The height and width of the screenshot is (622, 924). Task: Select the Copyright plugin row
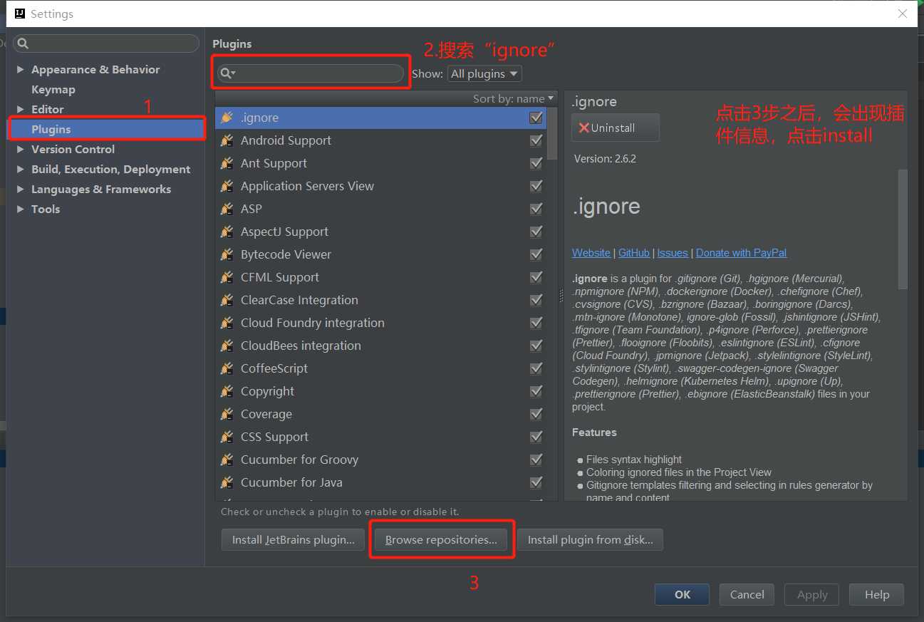[380, 391]
